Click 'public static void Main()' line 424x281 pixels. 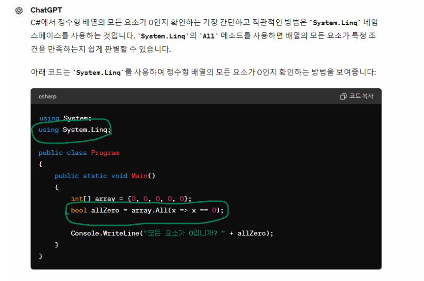105,176
